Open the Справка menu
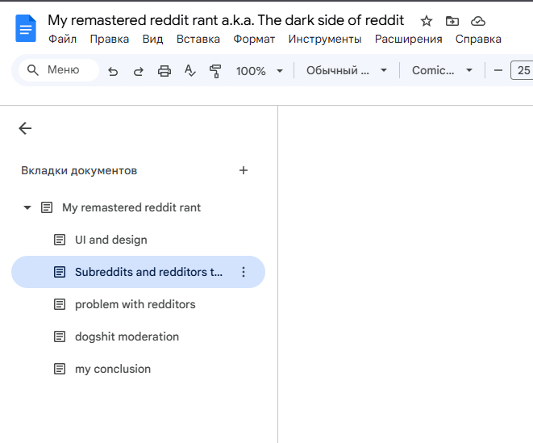Viewport: 533px width, 443px height. pyautogui.click(x=478, y=39)
